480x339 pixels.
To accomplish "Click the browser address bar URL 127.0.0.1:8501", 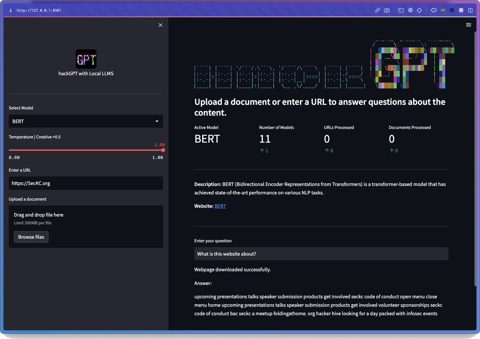I will click(39, 10).
